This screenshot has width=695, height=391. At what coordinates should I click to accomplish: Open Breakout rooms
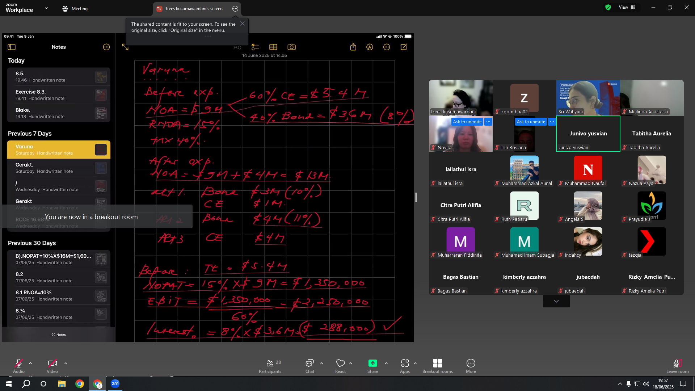[438, 366]
